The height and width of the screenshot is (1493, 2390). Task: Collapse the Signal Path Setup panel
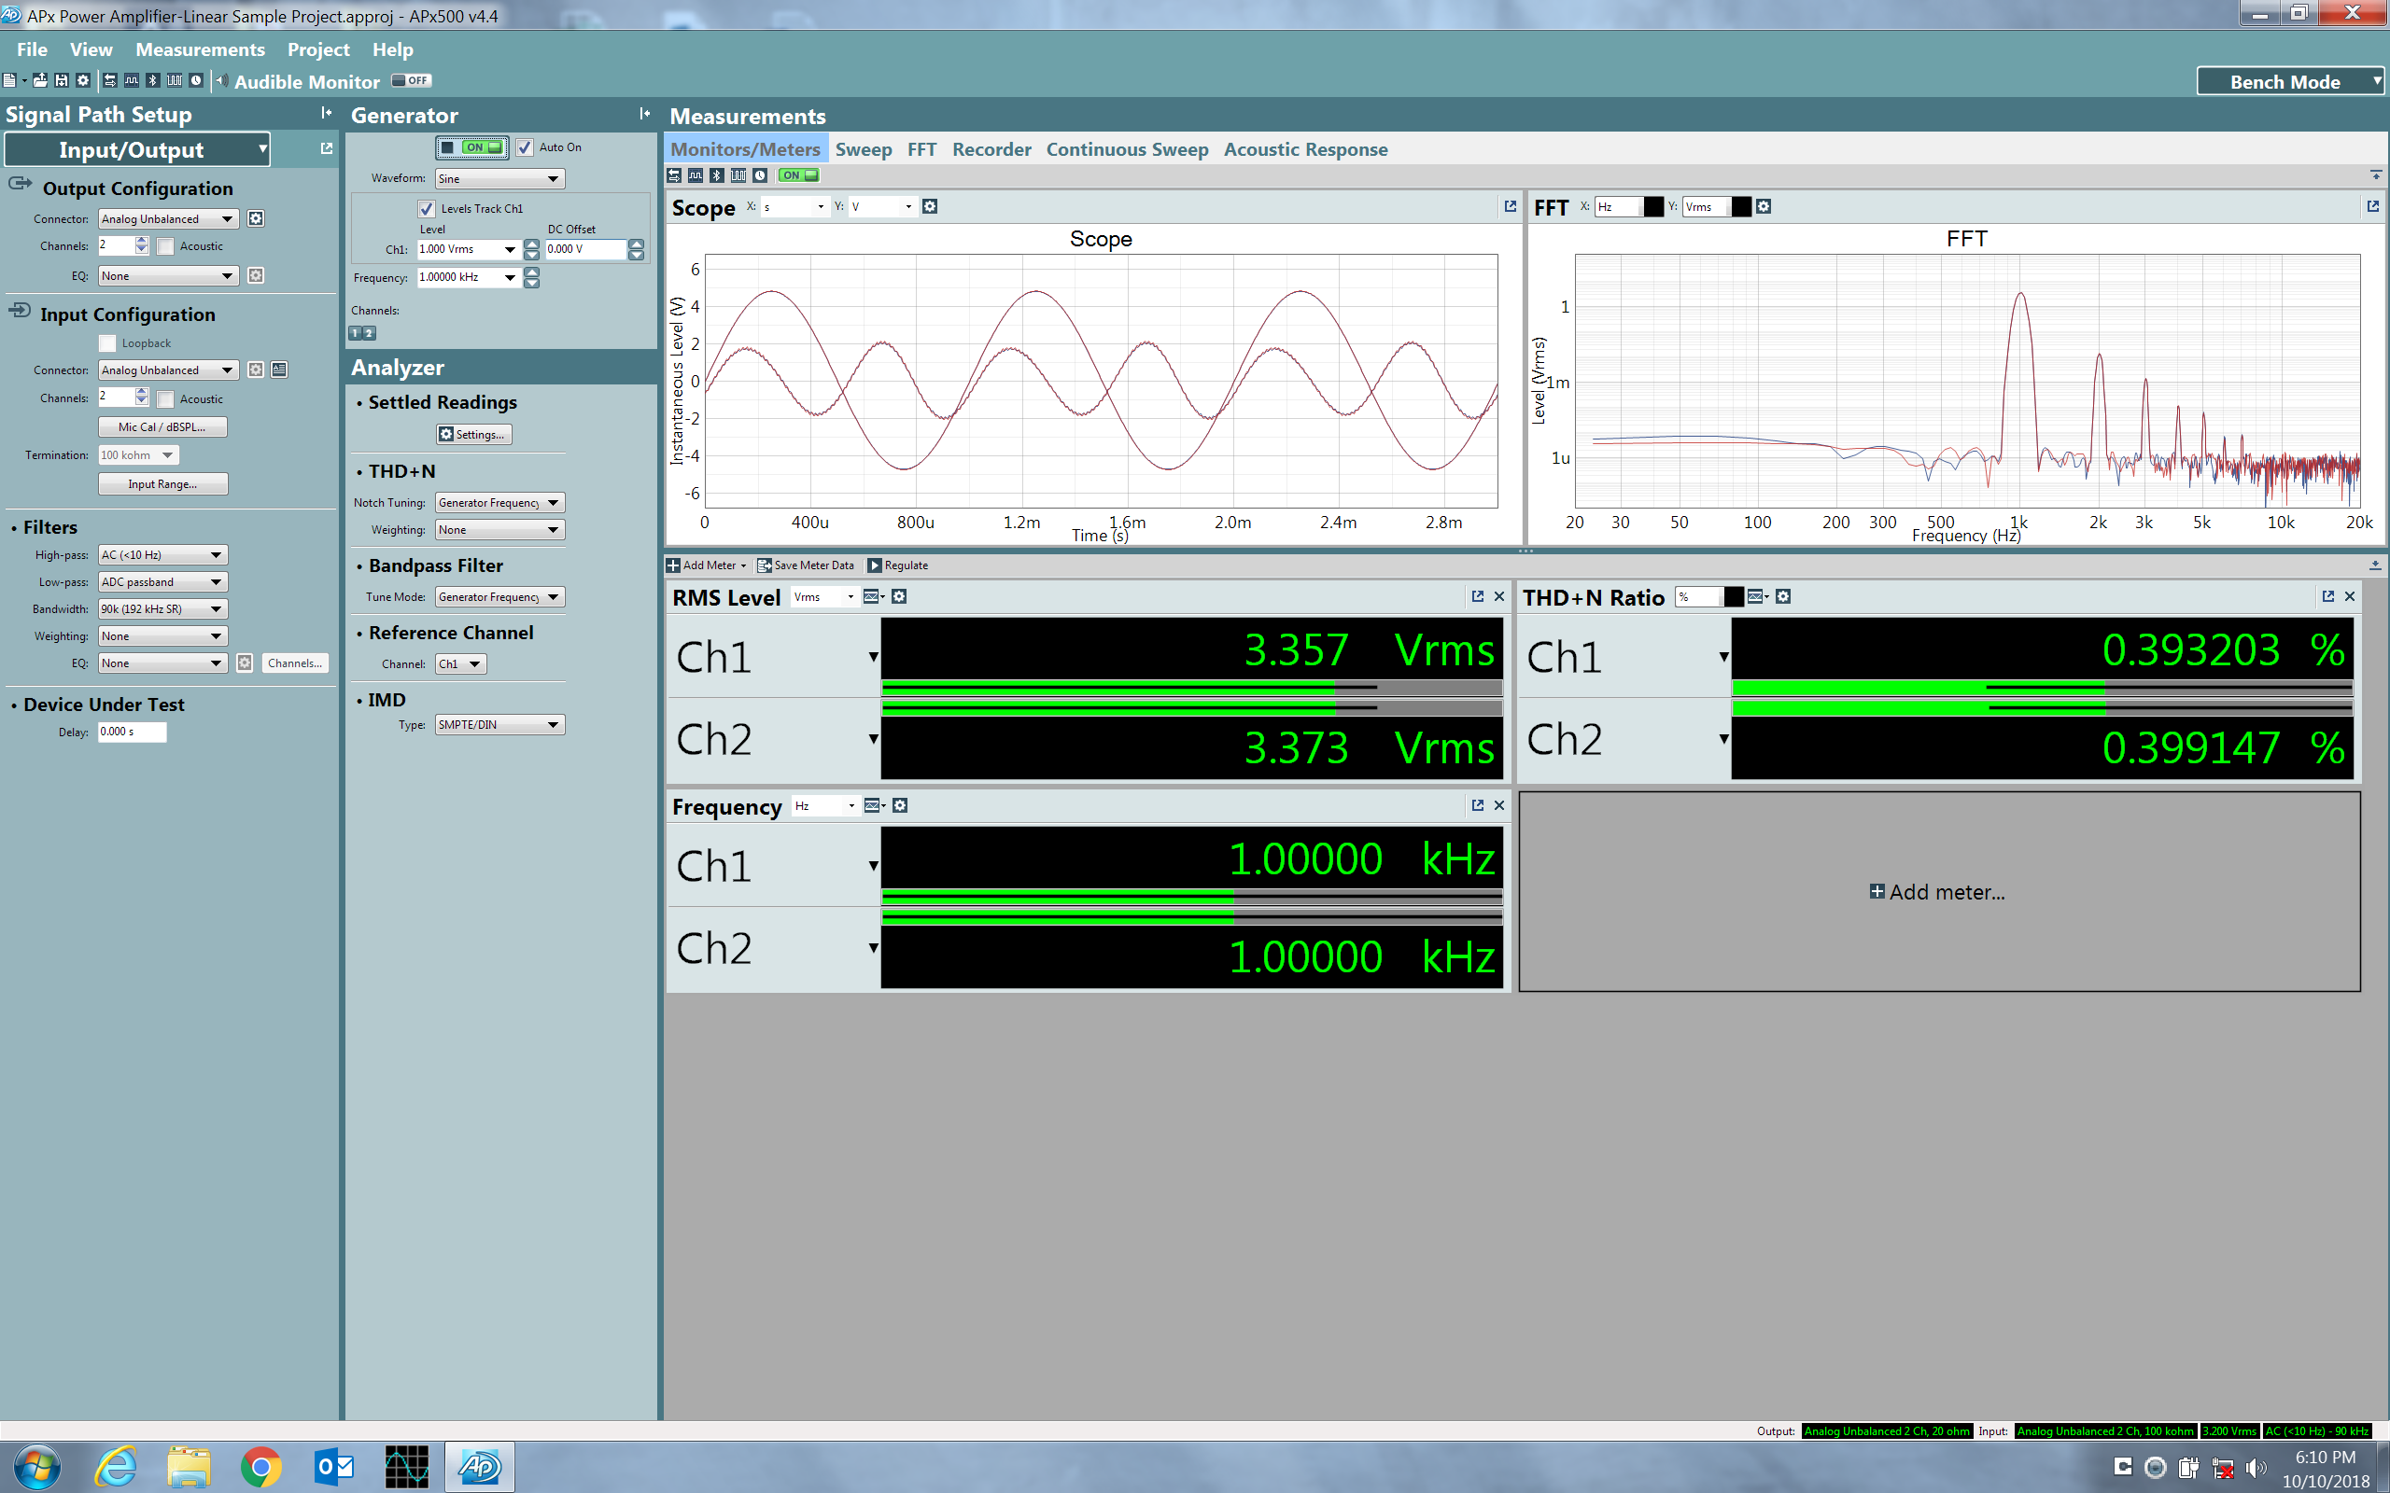pyautogui.click(x=326, y=114)
